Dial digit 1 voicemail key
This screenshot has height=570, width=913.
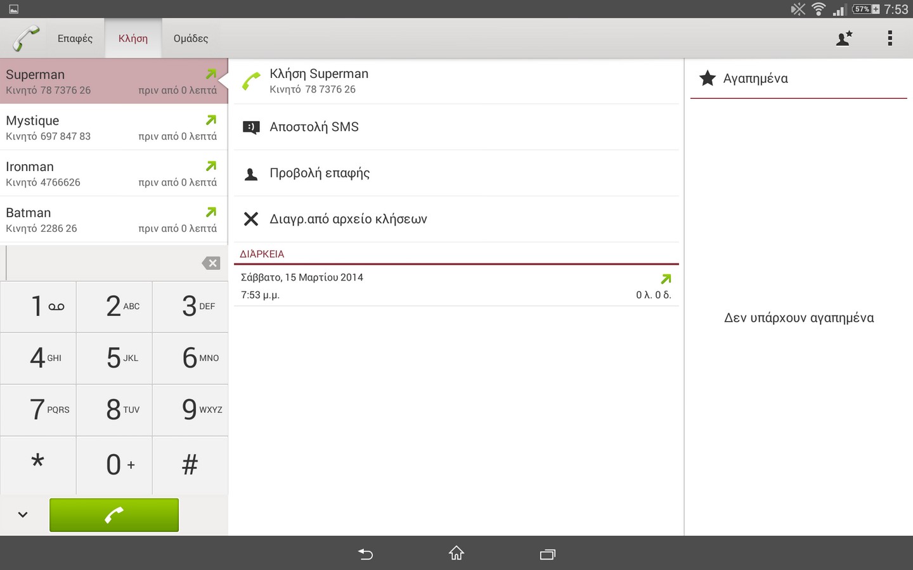38,307
